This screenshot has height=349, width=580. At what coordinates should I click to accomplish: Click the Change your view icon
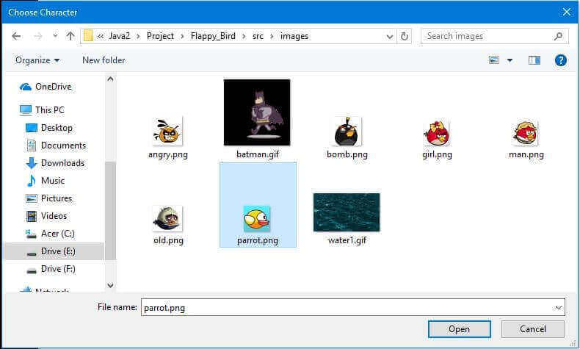click(x=494, y=60)
